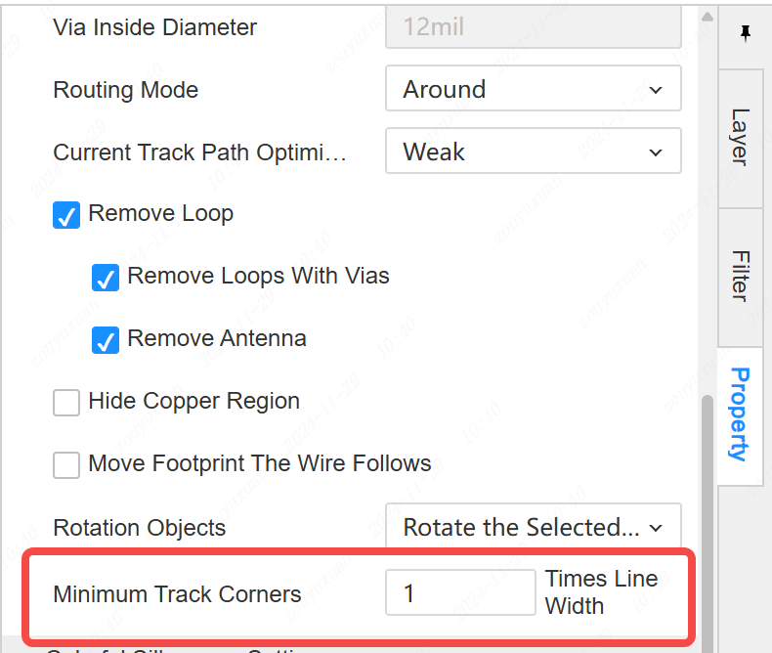Select the Property tab
The image size is (772, 653).
click(x=741, y=414)
